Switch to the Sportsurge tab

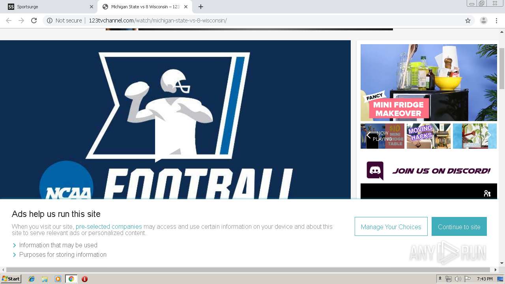(49, 7)
